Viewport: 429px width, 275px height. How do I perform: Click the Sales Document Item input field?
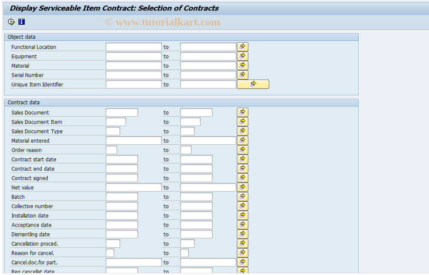point(115,121)
